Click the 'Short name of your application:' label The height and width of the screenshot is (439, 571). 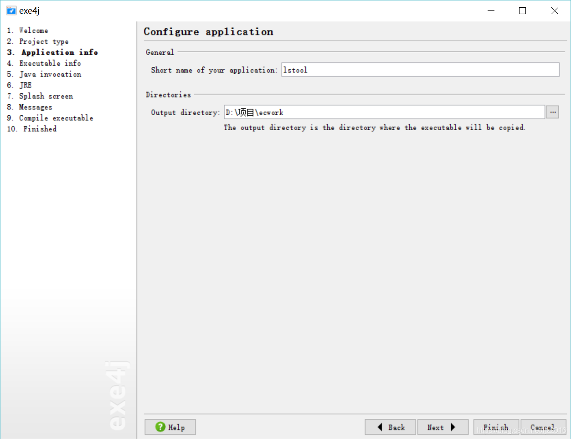click(x=214, y=70)
